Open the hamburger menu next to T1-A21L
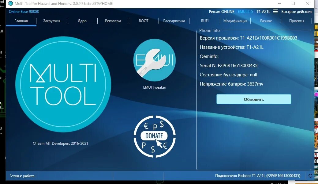Viewport: 318px width, 184px height. point(275,12)
